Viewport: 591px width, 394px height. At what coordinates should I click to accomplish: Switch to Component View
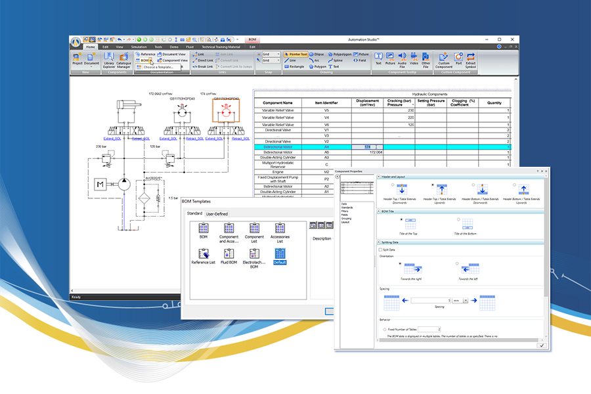tap(172, 60)
